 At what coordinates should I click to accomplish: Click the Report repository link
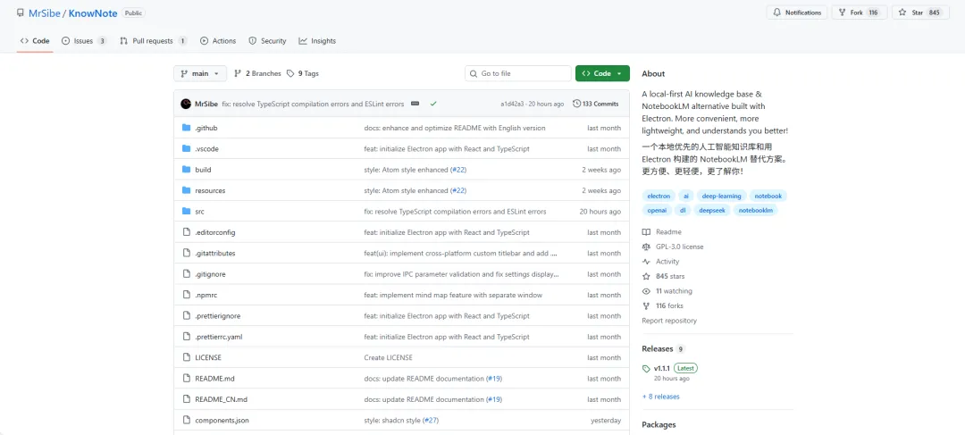669,321
